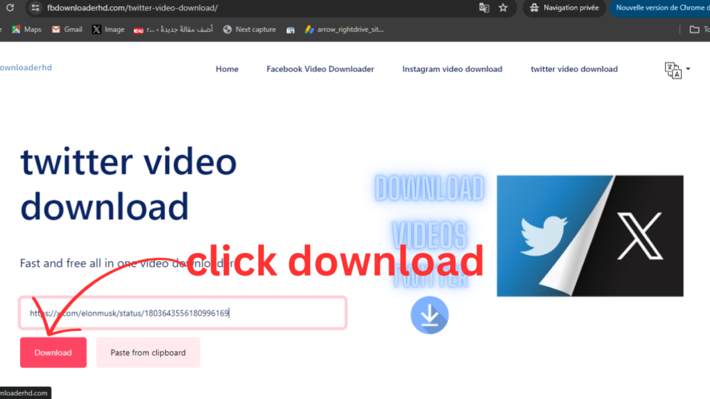Reload the page with the refresh icon
This screenshot has width=710, height=399.
10,8
